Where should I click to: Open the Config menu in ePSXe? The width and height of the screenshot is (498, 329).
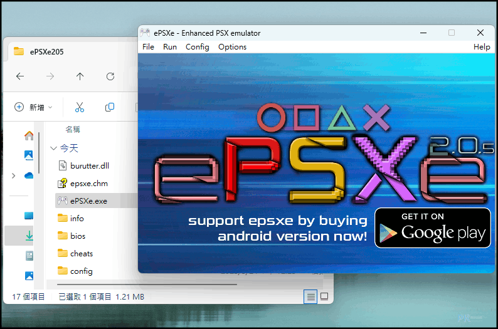[197, 47]
